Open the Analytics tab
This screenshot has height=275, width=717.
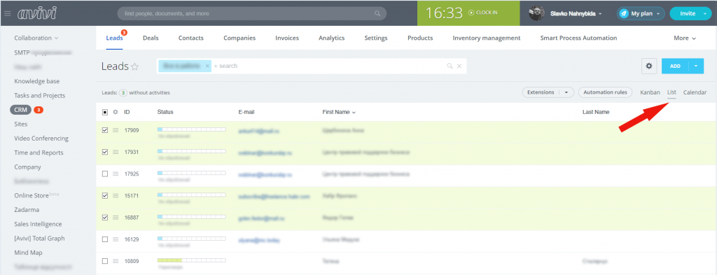(331, 38)
